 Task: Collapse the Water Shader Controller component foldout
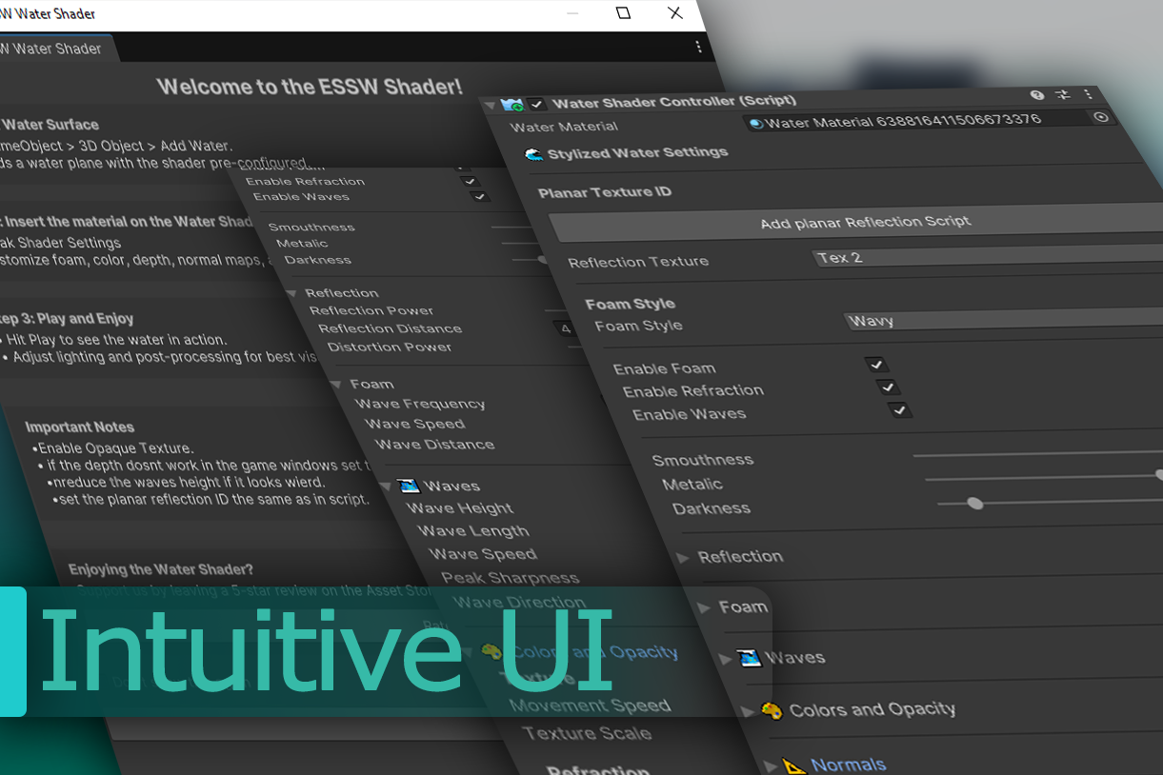click(490, 105)
